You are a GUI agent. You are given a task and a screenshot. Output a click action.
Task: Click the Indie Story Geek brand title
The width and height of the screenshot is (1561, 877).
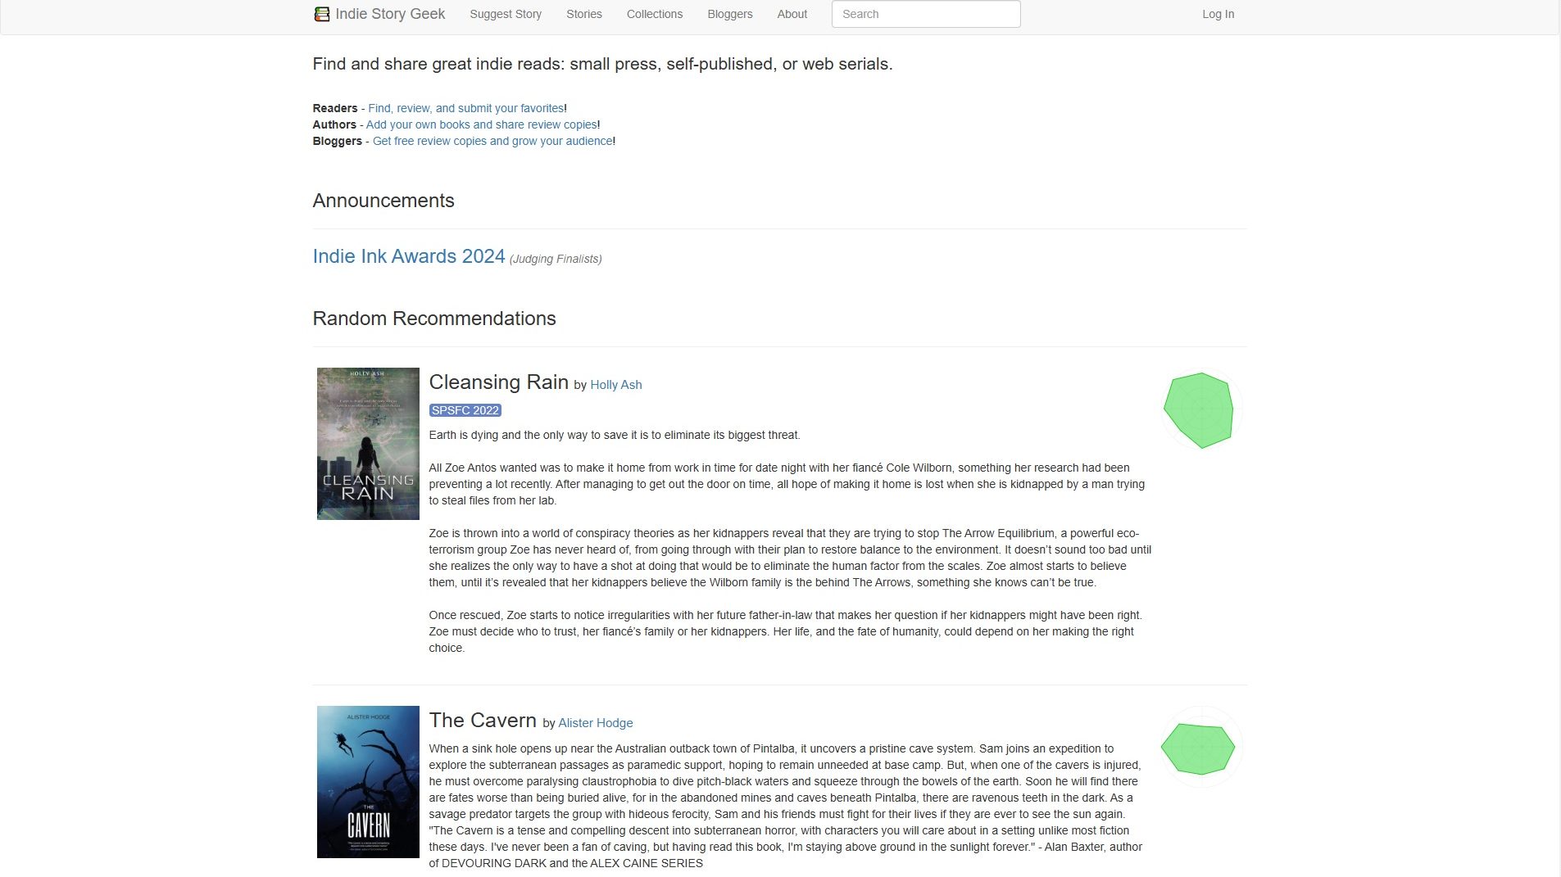[x=390, y=14]
